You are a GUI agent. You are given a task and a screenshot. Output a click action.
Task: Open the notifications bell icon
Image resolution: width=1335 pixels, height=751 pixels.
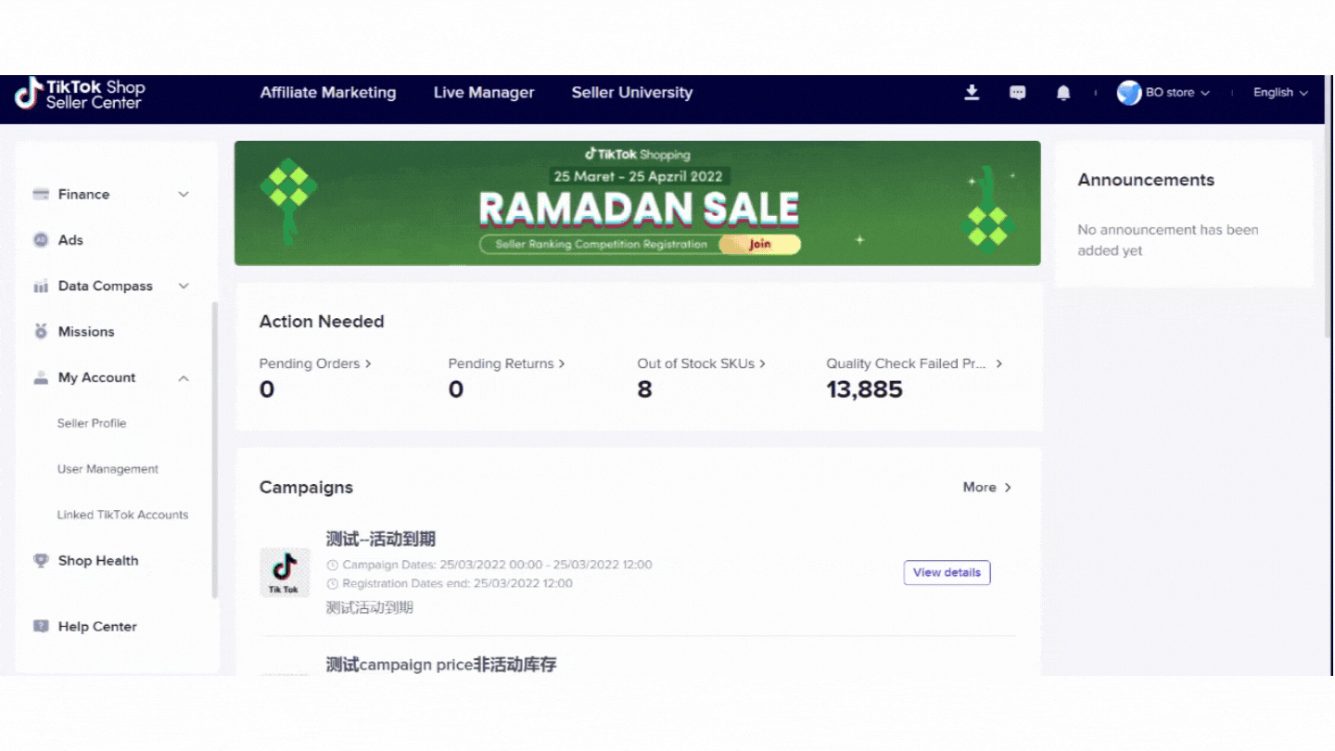[1063, 93]
